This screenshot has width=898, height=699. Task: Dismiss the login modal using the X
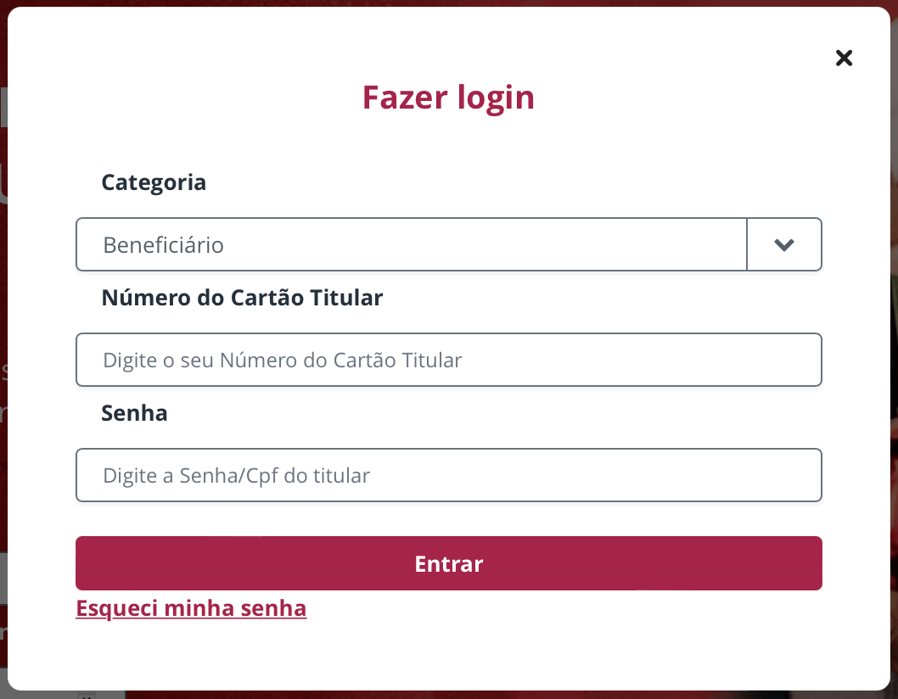tap(844, 58)
